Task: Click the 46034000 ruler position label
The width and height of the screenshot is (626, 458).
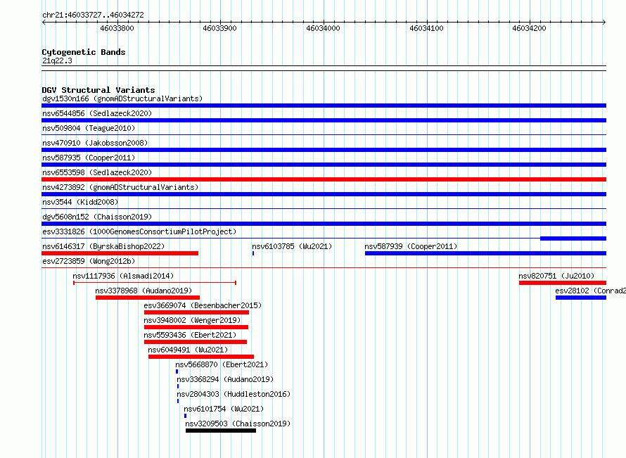Action: tap(323, 28)
